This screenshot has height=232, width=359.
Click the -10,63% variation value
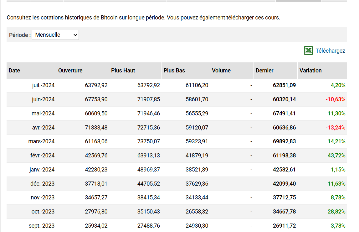coord(336,99)
